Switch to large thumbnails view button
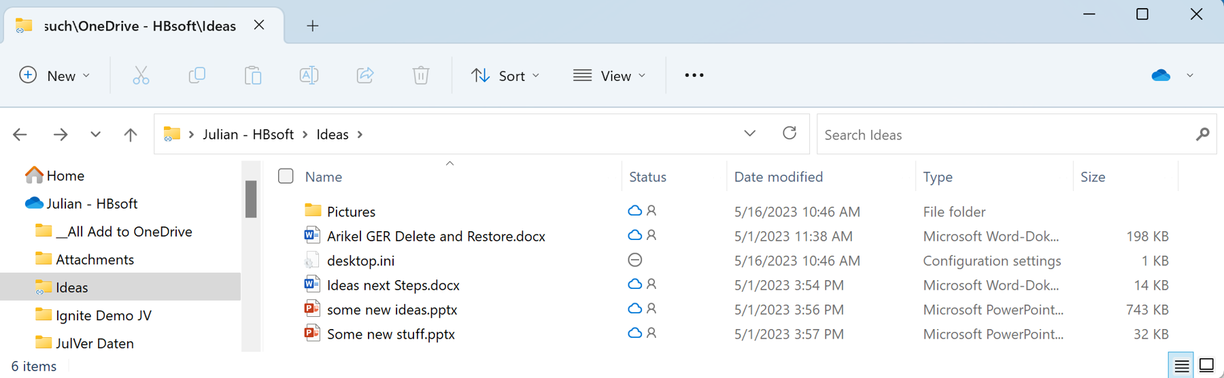Viewport: 1224px width, 378px height. pos(1206,366)
